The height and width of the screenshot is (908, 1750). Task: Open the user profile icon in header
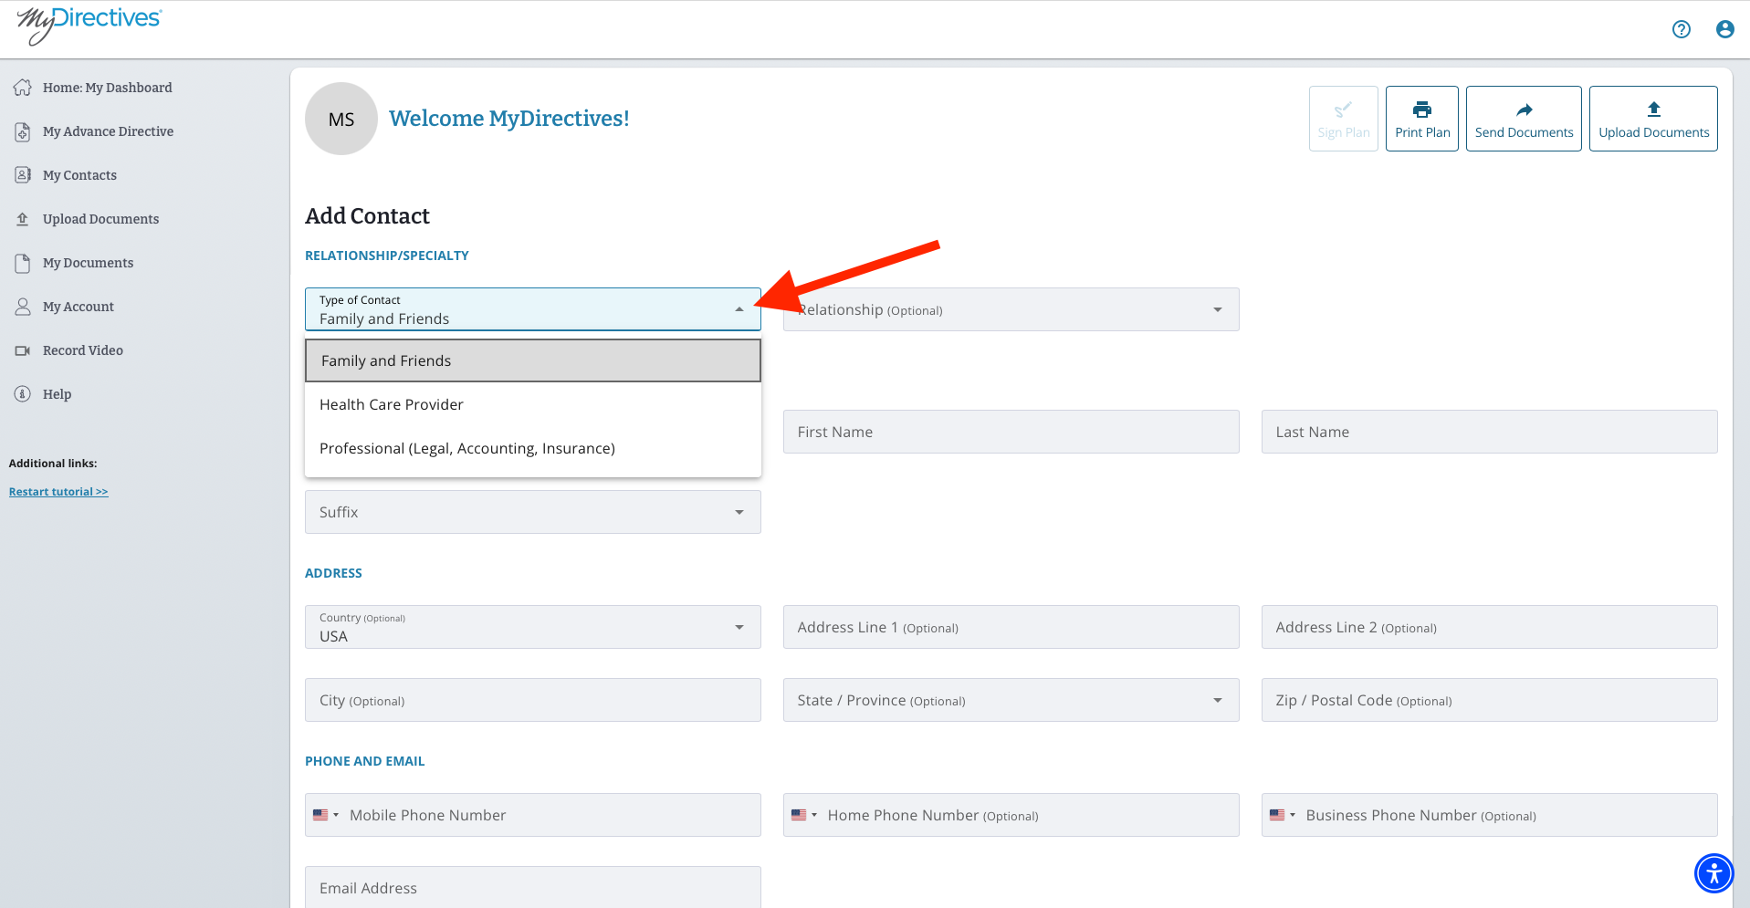1725,29
